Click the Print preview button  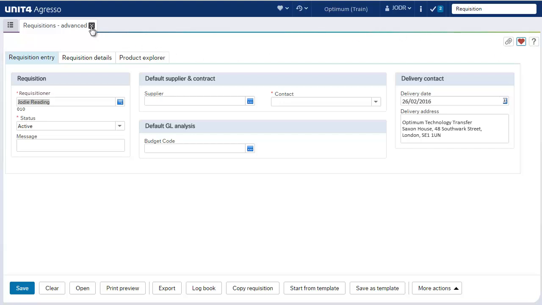pos(123,288)
